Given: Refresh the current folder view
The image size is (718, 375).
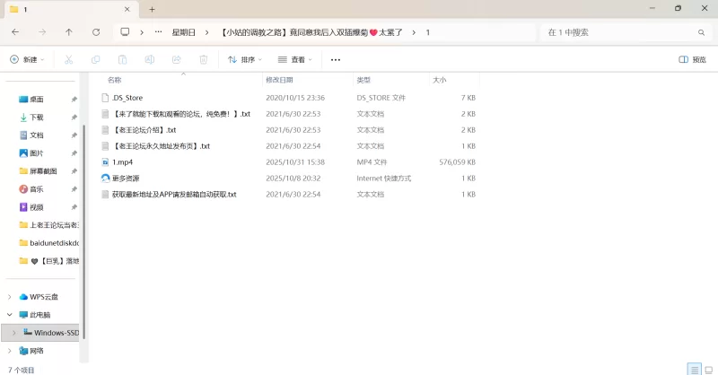Looking at the screenshot, I should [96, 31].
